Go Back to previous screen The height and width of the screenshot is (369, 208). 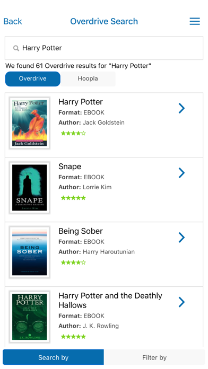click(13, 21)
